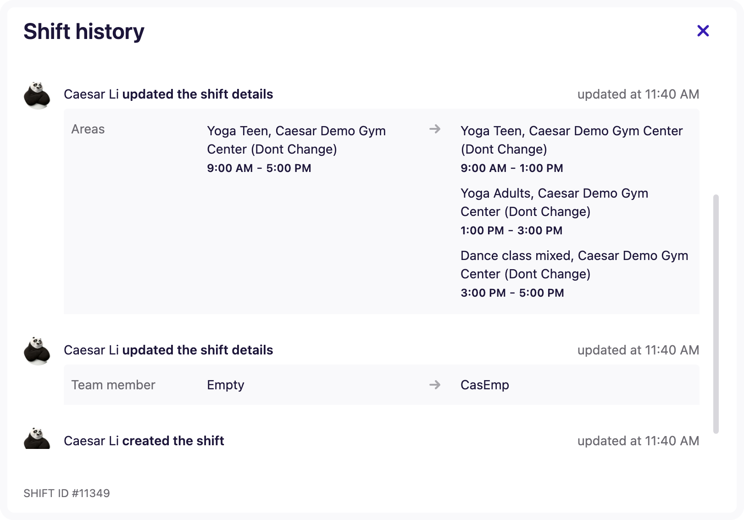The image size is (744, 520).
Task: Click the 'Caesar Li created the shift' entry
Action: pyautogui.click(x=144, y=441)
